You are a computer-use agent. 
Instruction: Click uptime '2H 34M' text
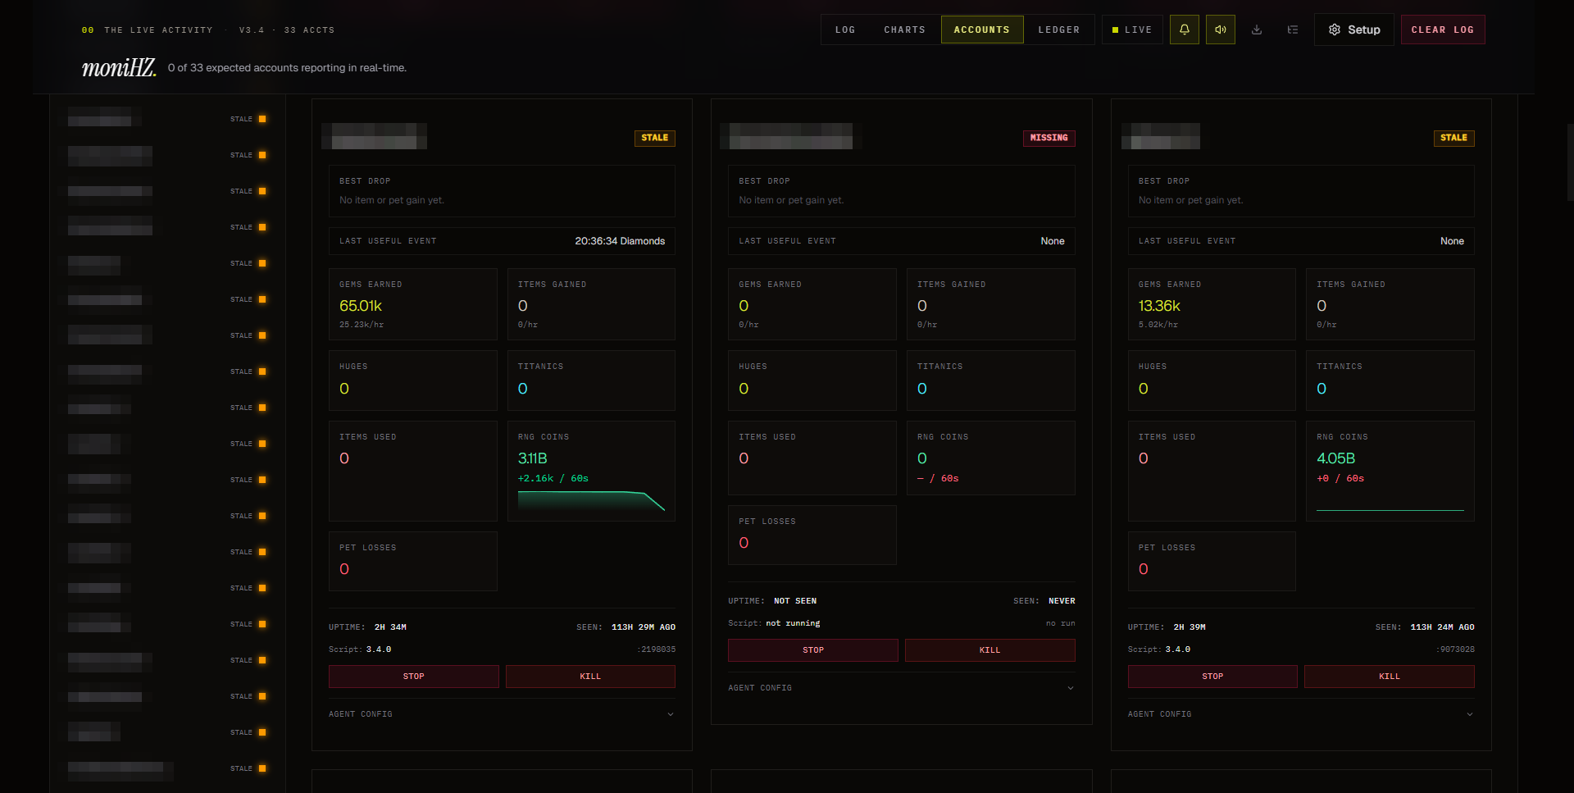[390, 627]
